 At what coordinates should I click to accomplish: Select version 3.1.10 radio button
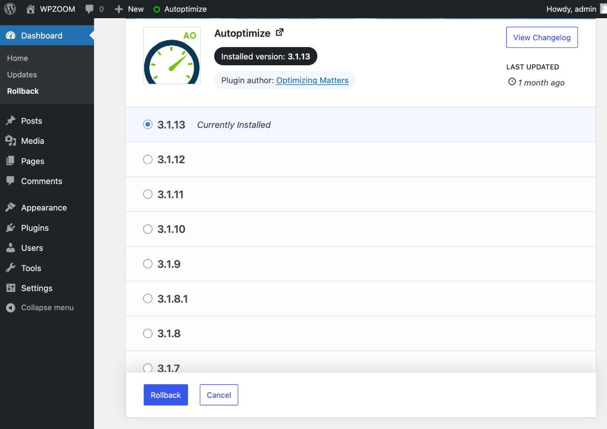pos(148,229)
